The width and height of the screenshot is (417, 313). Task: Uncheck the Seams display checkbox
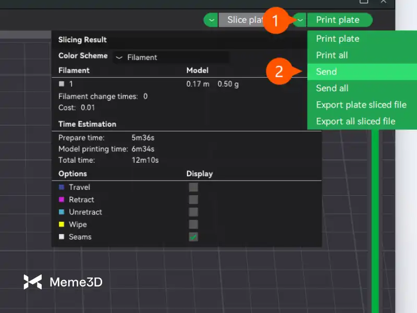click(x=193, y=237)
